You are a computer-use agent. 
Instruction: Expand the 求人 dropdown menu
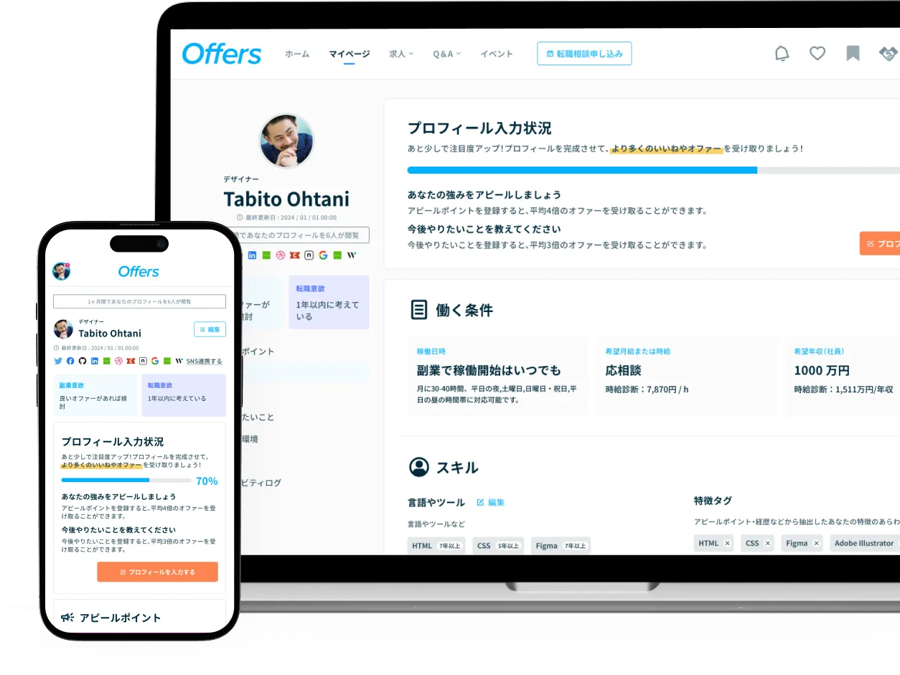[401, 54]
